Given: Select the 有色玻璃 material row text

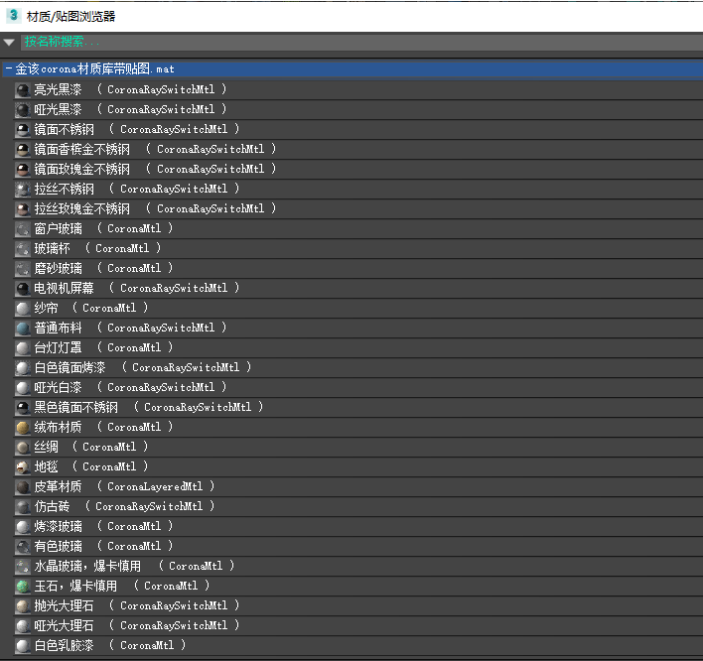Looking at the screenshot, I should [x=103, y=546].
